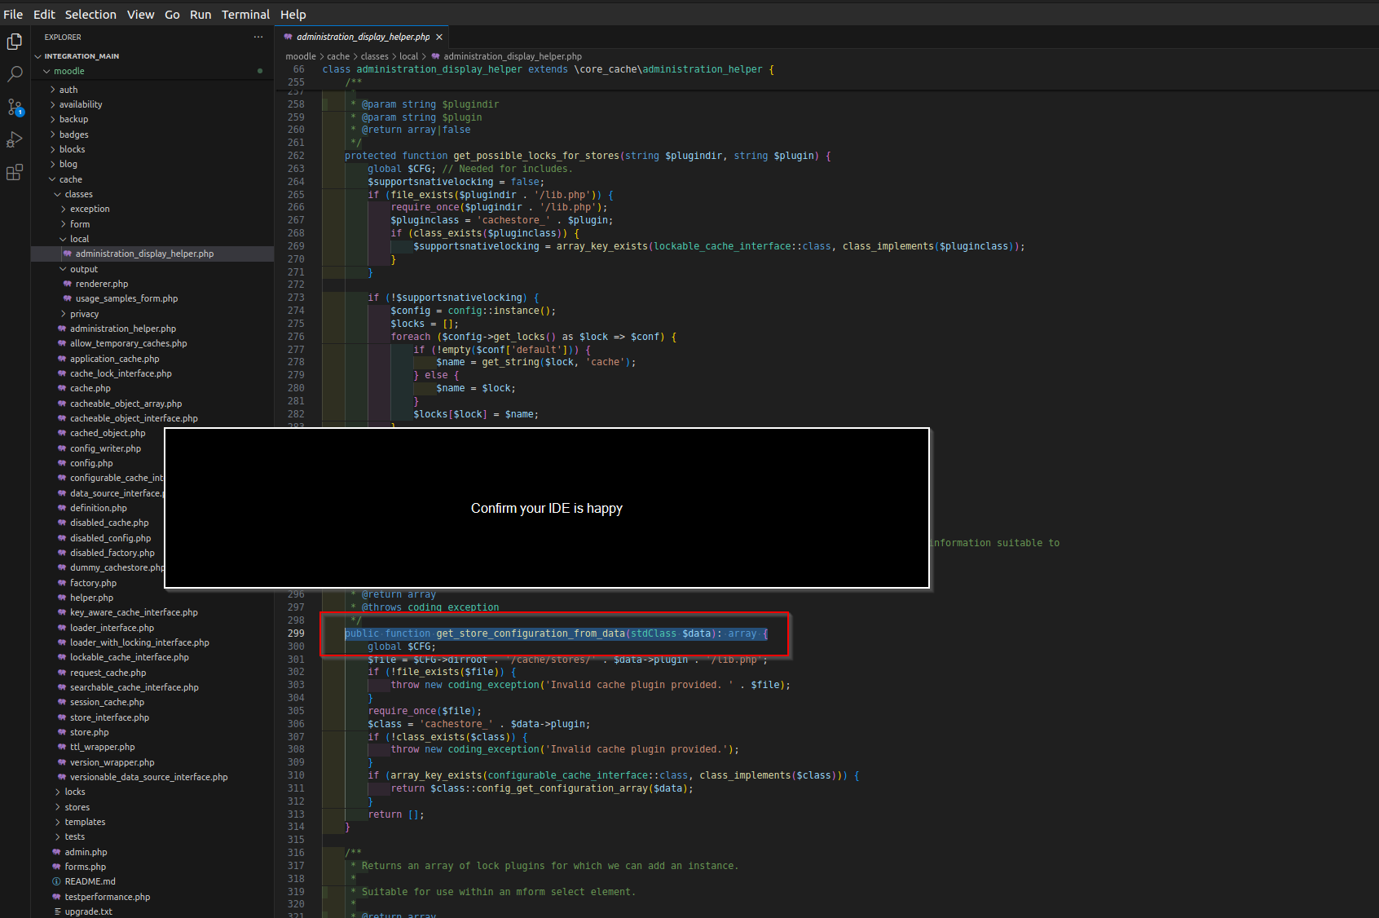Image resolution: width=1379 pixels, height=918 pixels.
Task: Open the View menu
Action: click(x=140, y=14)
